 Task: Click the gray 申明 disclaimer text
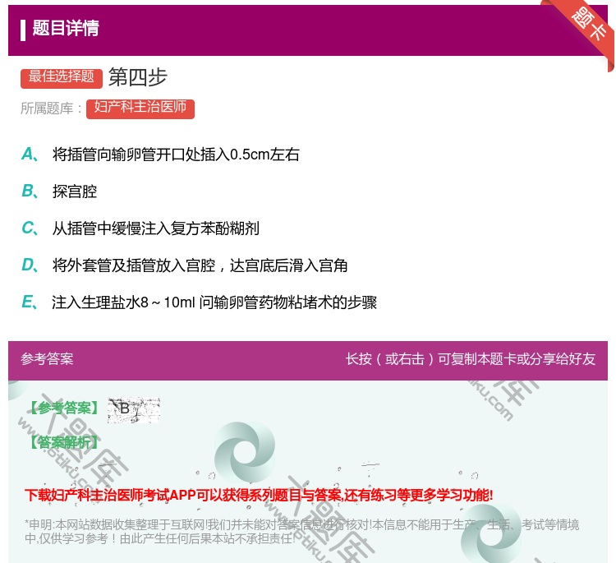[x=301, y=531]
